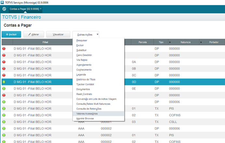Select Canc.Desdobr. menu entry
This screenshot has width=225, height=143.
coord(84,55)
